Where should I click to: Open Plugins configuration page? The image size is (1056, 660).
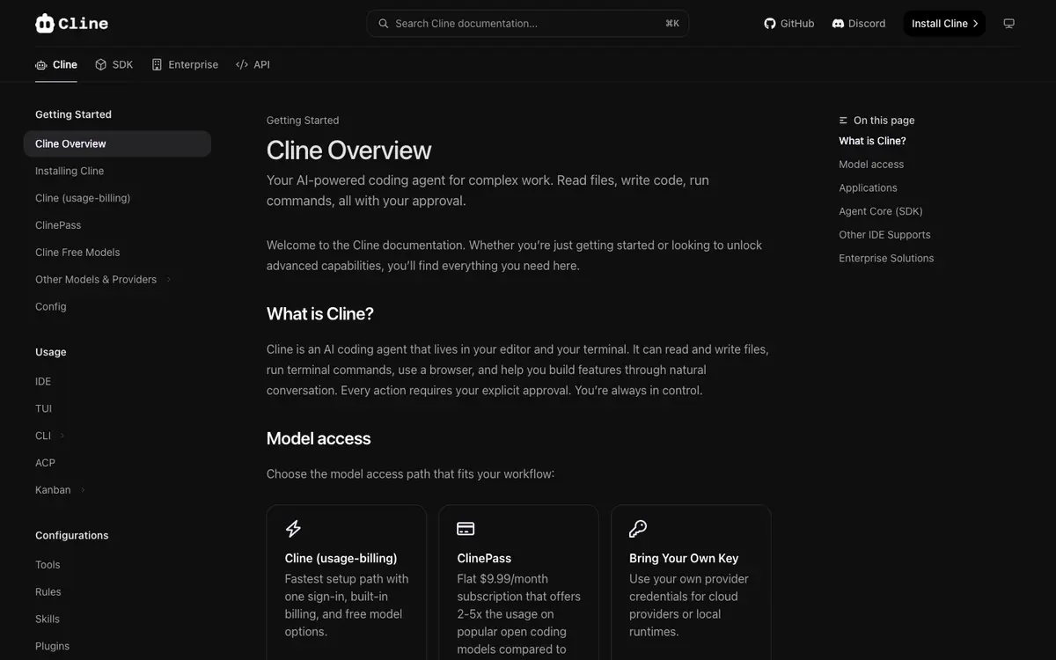tap(52, 647)
